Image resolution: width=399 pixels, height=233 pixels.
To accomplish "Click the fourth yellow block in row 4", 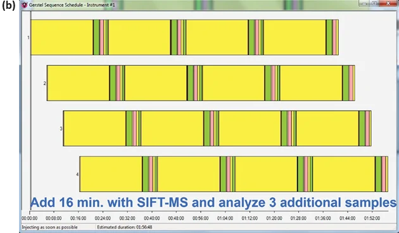I will (344, 174).
